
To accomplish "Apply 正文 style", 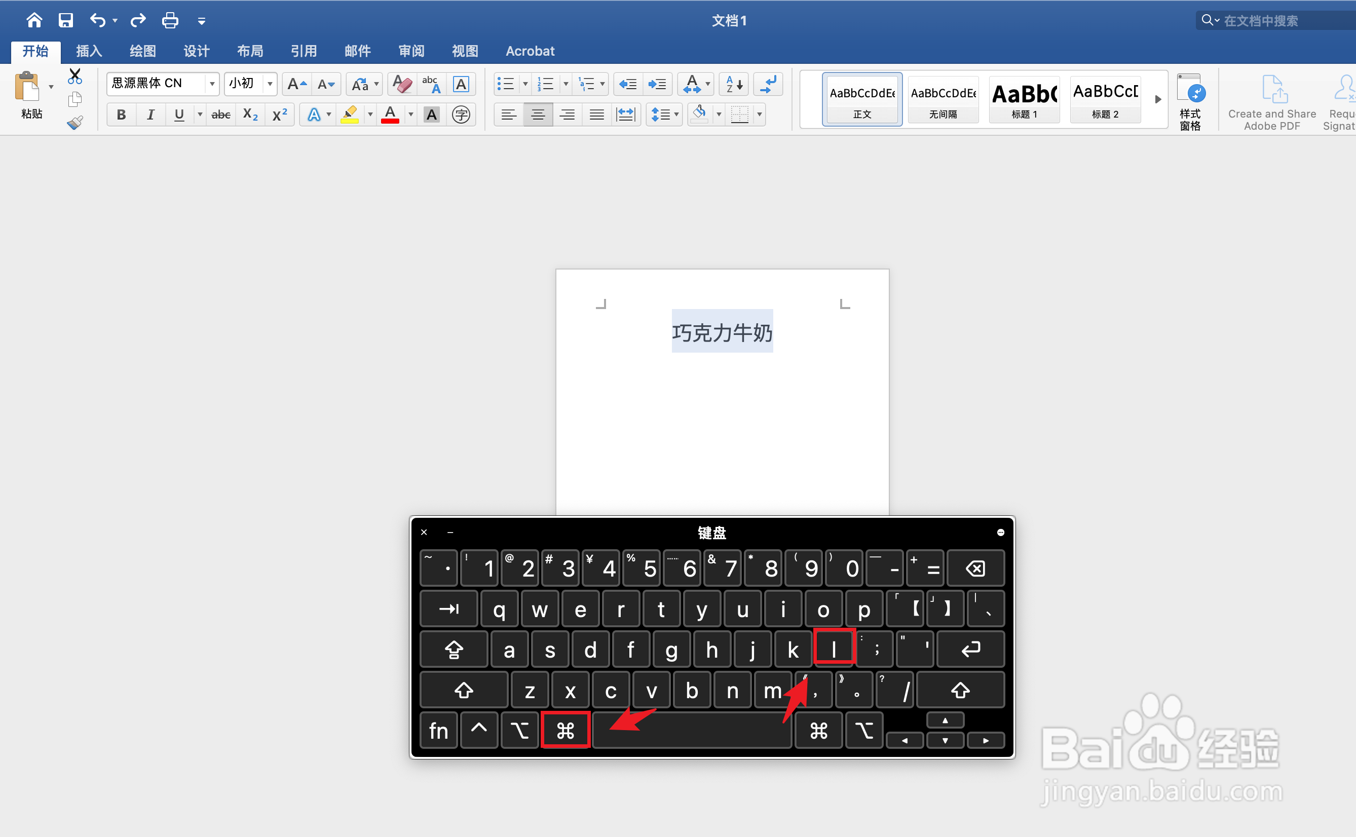I will (862, 100).
